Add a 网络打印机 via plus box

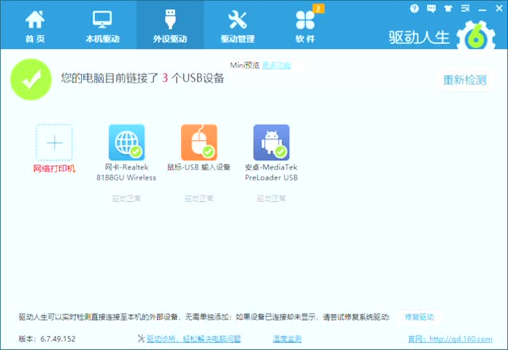coord(54,142)
